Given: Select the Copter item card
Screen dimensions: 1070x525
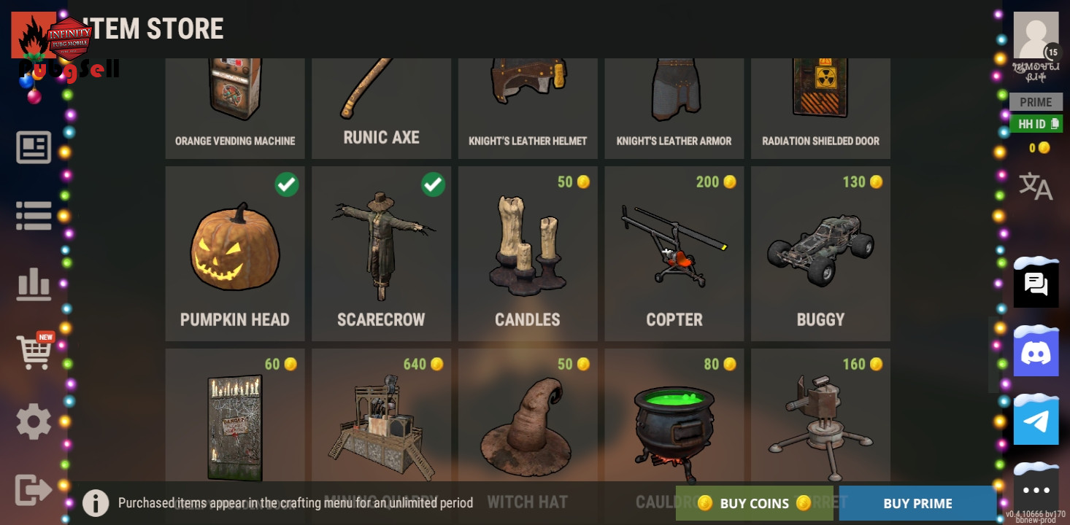Looking at the screenshot, I should [x=674, y=254].
